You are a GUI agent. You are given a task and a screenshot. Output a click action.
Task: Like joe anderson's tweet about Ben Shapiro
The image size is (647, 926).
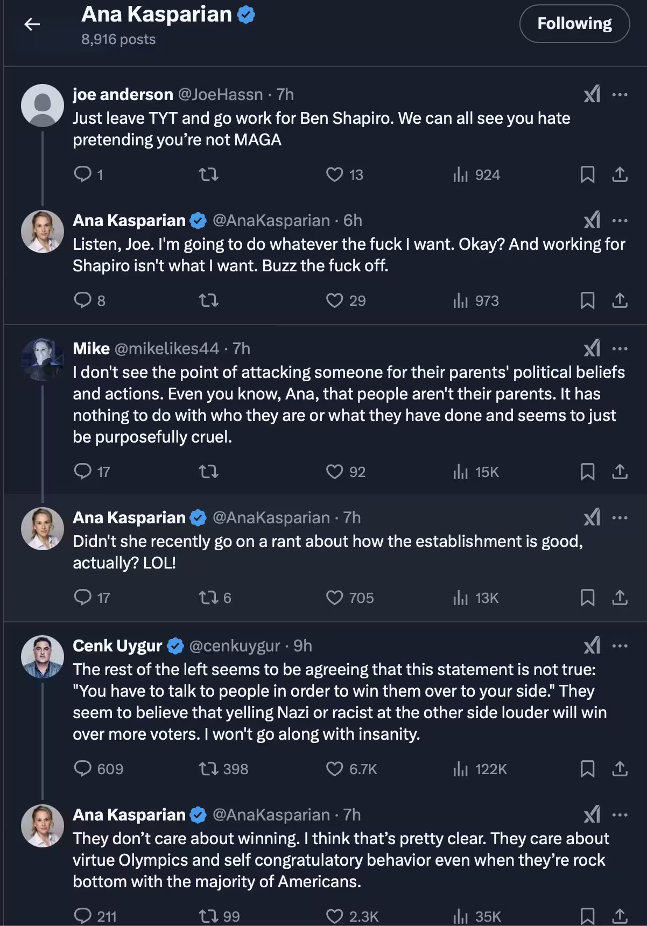pos(335,174)
